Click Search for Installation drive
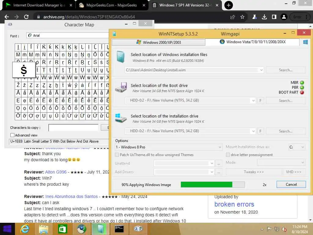The width and height of the screenshot is (313, 235). pos(286,131)
